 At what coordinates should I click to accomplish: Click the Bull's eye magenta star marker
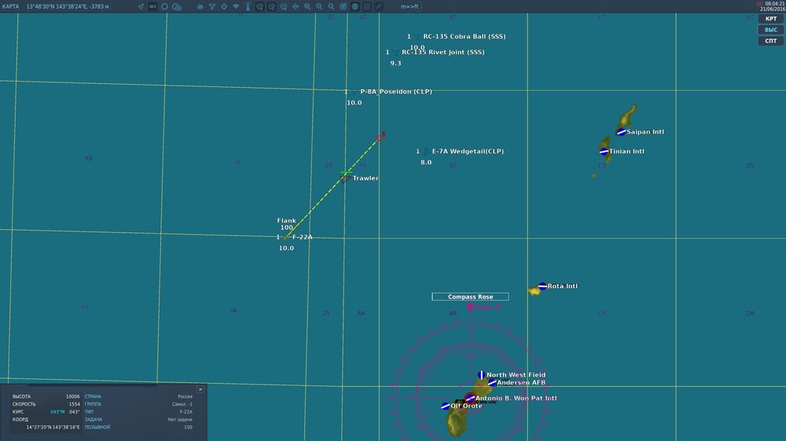[x=470, y=307]
